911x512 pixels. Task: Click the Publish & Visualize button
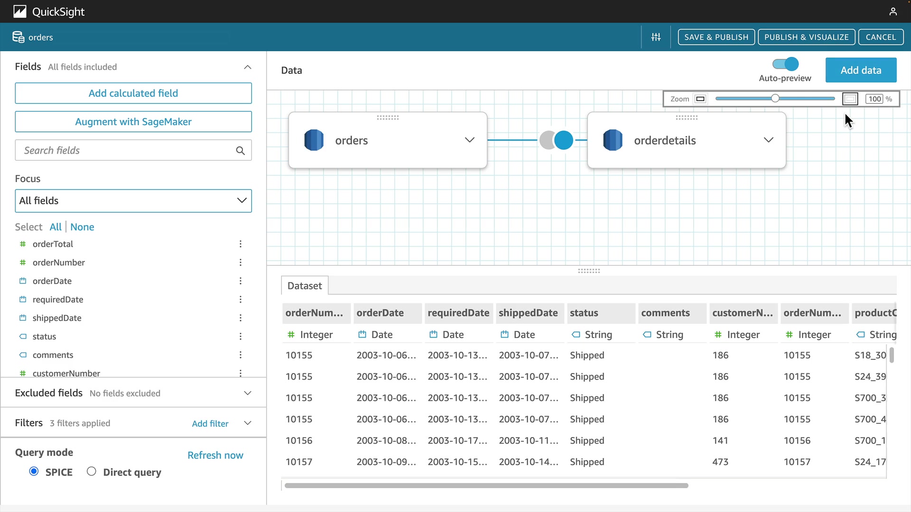click(x=806, y=37)
